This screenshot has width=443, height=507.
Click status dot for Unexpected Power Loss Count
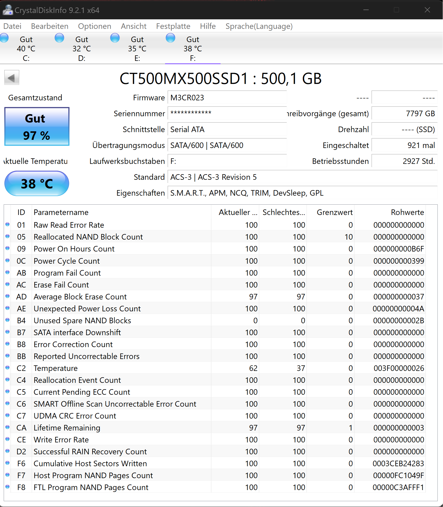(x=7, y=308)
